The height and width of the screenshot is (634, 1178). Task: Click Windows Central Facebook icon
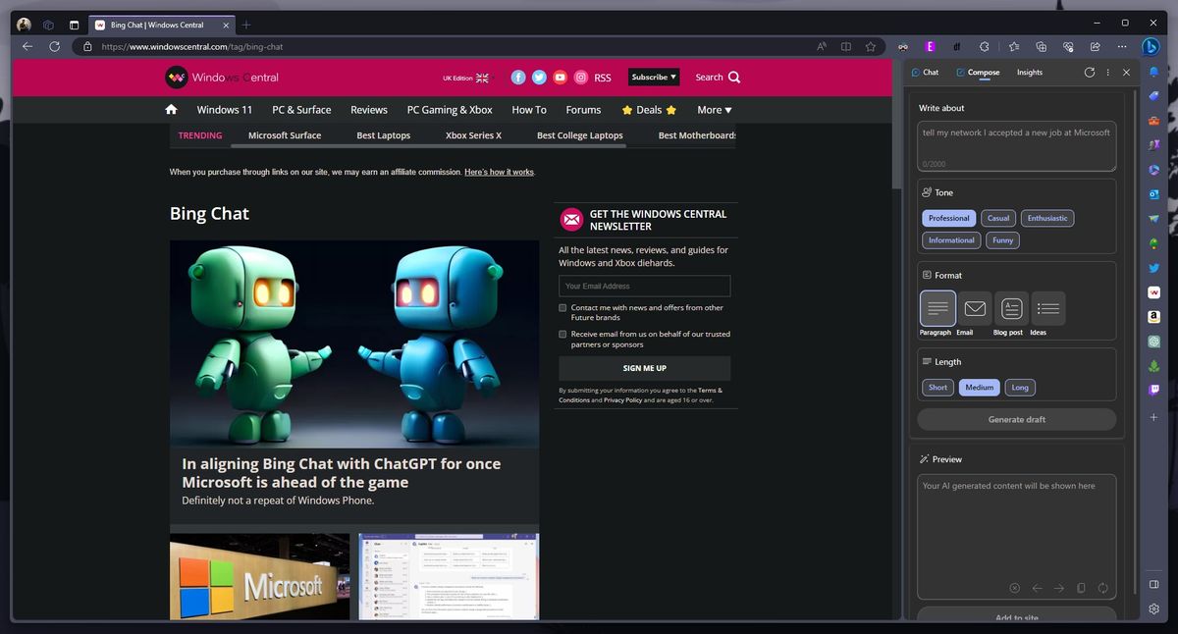pyautogui.click(x=518, y=78)
